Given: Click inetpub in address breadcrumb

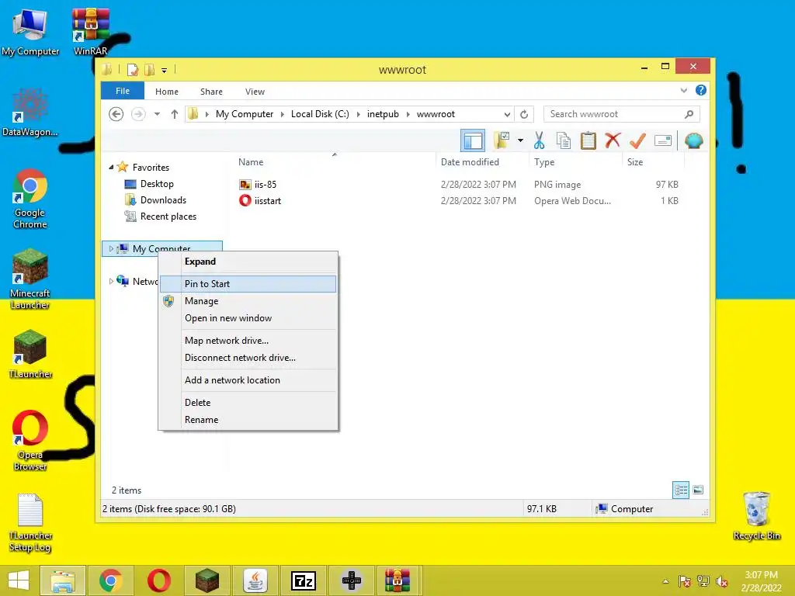Looking at the screenshot, I should 383,114.
